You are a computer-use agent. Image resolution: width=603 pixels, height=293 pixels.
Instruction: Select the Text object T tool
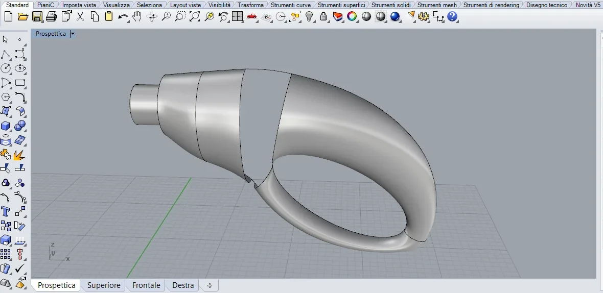point(6,212)
